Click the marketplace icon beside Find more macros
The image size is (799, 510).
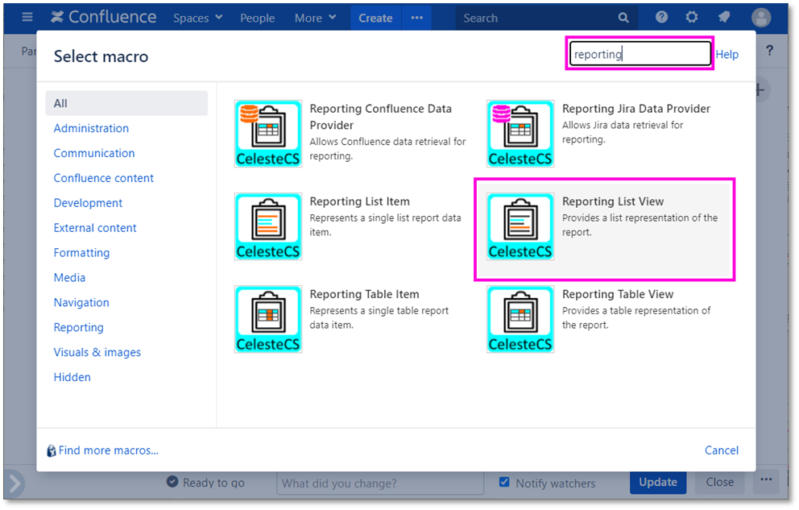52,450
